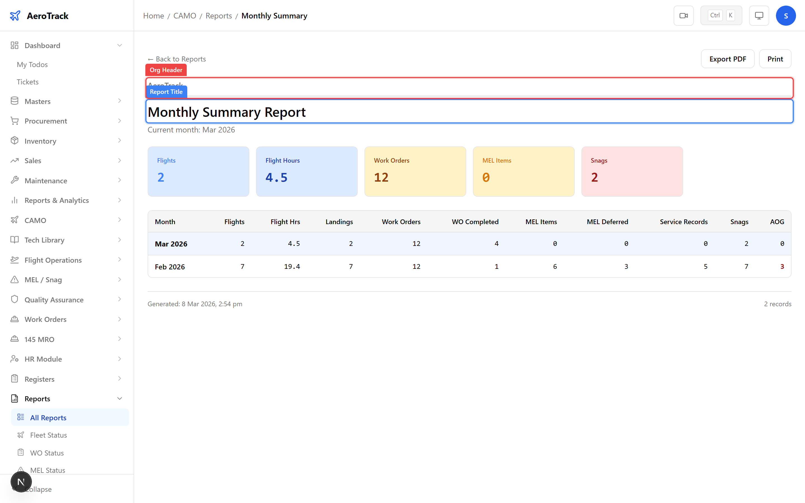Select the Inventory sidebar icon
This screenshot has height=503, width=805.
click(x=15, y=141)
